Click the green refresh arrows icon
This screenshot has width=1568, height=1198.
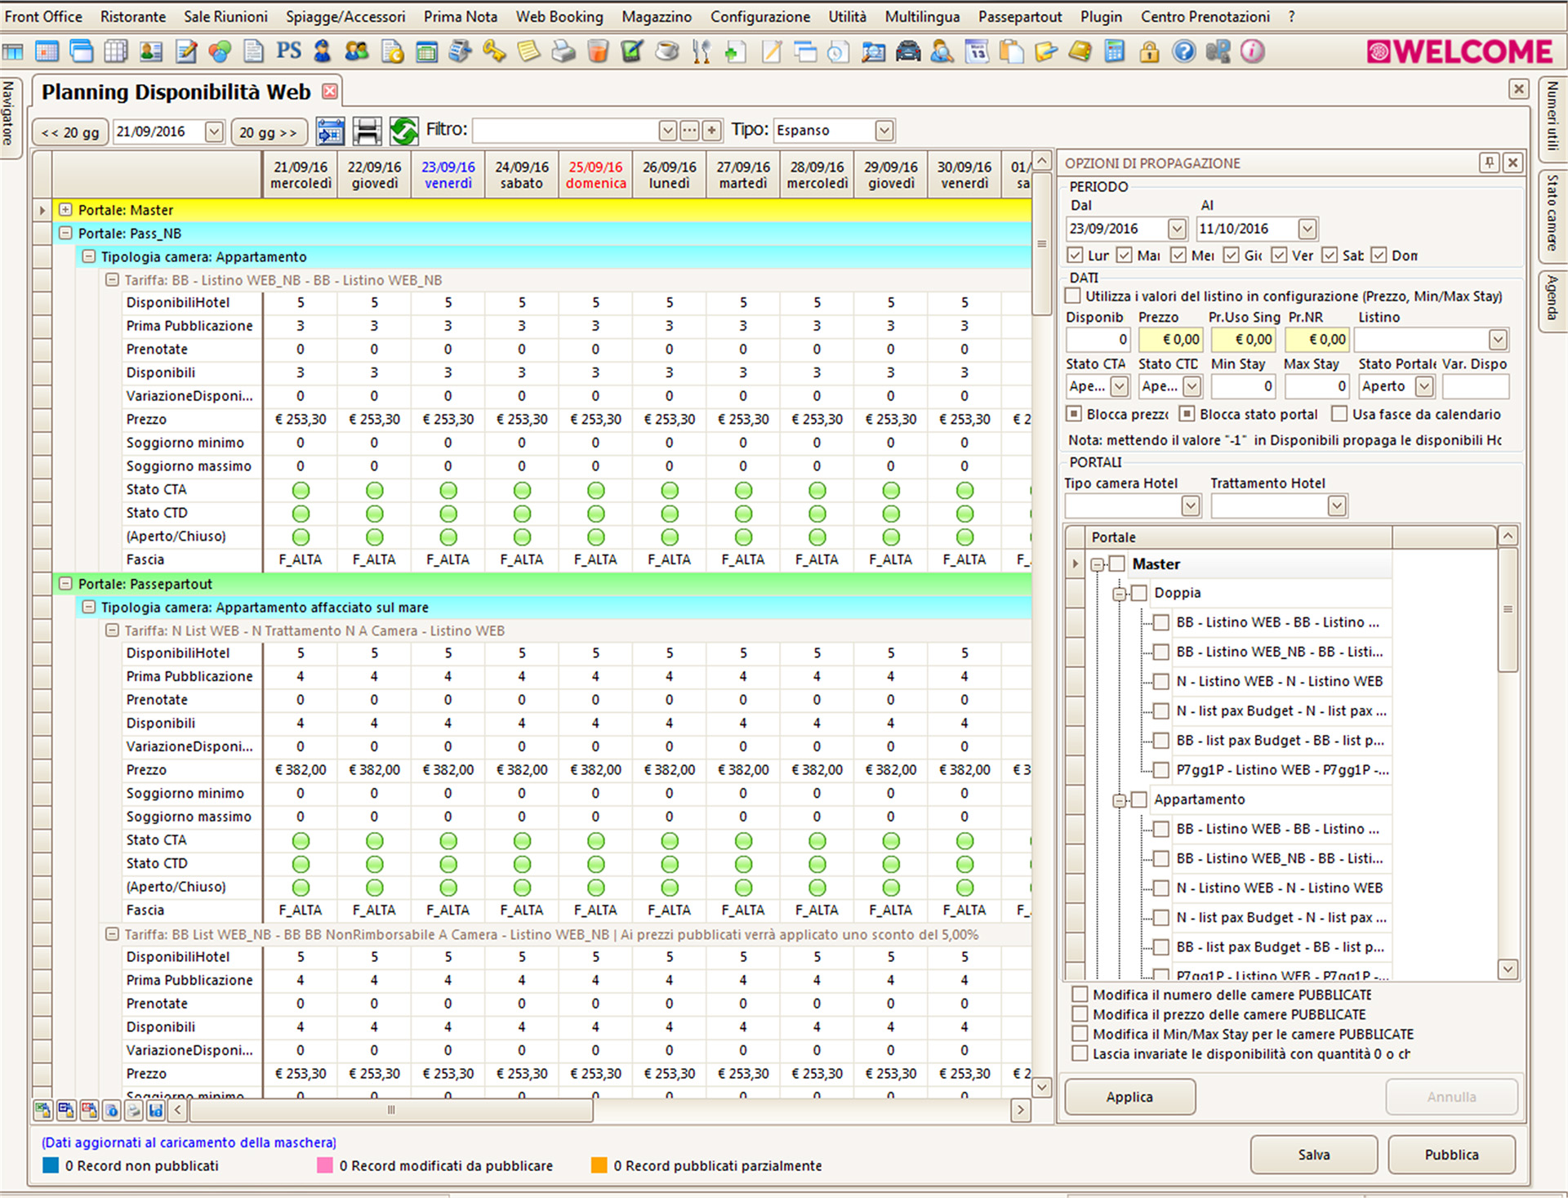(403, 131)
